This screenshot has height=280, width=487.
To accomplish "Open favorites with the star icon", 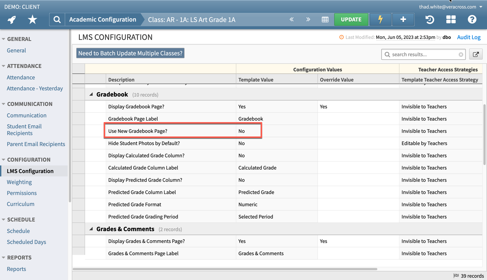I will pos(32,19).
